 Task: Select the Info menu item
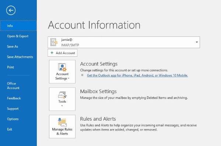click(x=18, y=26)
